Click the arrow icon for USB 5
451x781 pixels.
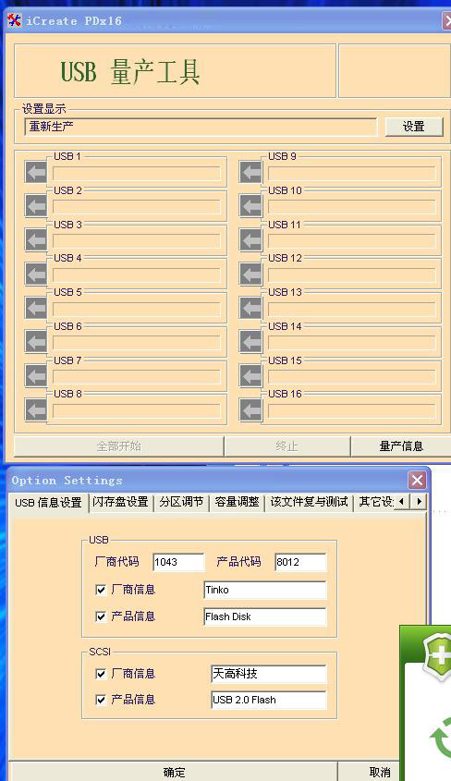coord(36,308)
